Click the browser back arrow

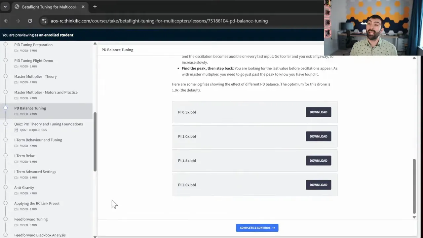pos(6,21)
